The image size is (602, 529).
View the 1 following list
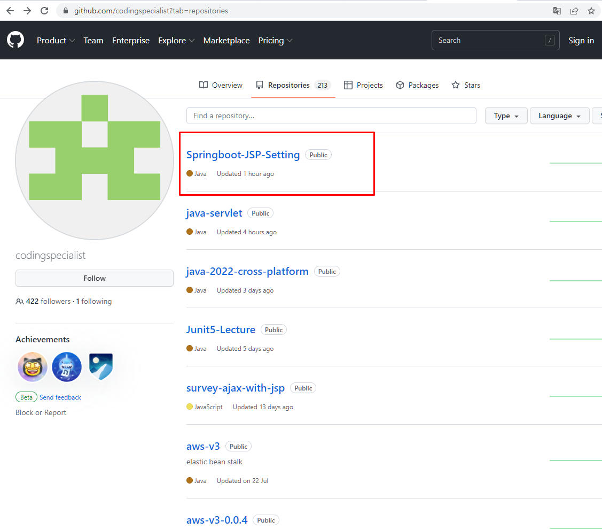click(93, 302)
